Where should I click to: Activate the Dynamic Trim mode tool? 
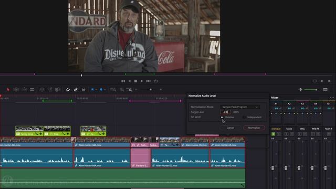pos(24,90)
